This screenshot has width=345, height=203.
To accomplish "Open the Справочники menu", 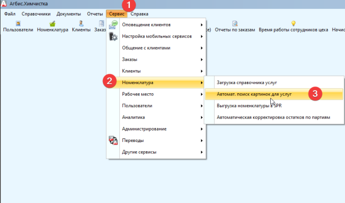I will 36,14.
